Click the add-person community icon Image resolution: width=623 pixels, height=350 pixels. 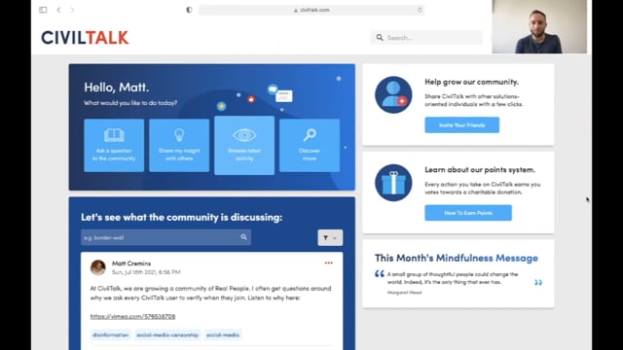[x=393, y=95]
